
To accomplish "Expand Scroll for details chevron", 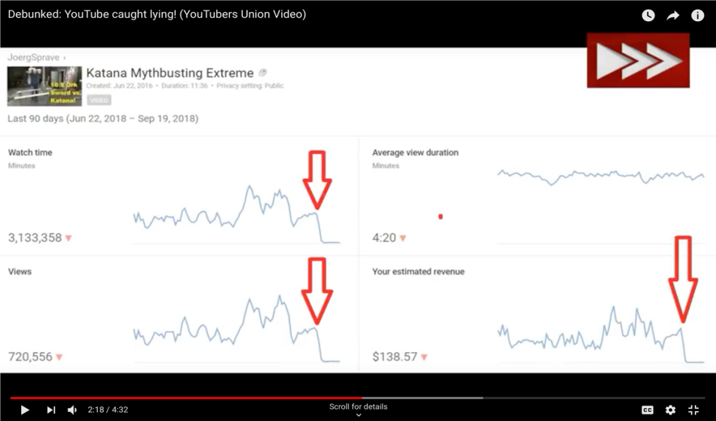I will (x=358, y=415).
